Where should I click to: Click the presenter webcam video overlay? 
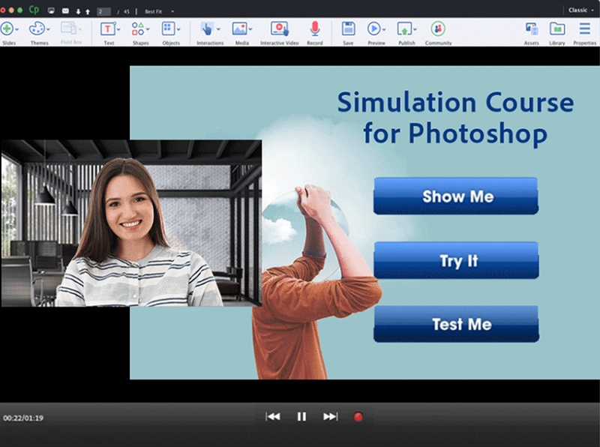pos(131,223)
